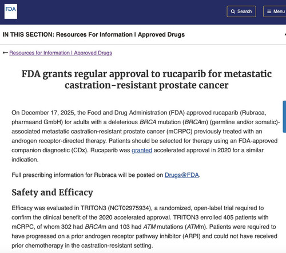Click the back arrow before Resources link
This screenshot has width=286, height=253.
5,53
